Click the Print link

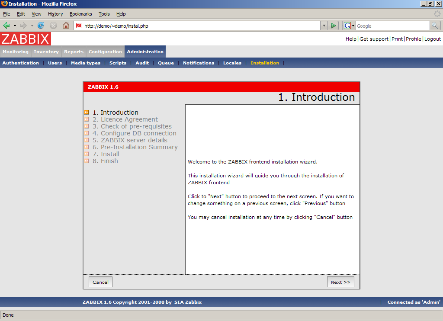[397, 39]
